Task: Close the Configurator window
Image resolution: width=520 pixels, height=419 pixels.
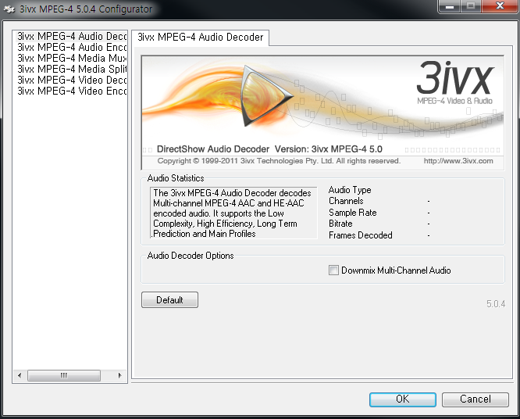Action: [500, 6]
